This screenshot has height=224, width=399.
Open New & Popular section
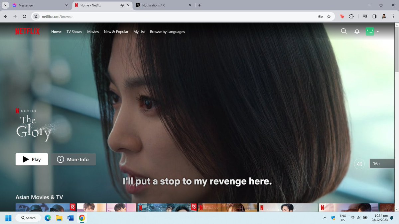[116, 32]
